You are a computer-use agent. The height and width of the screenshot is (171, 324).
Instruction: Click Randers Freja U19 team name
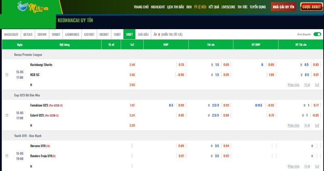[x=41, y=156]
